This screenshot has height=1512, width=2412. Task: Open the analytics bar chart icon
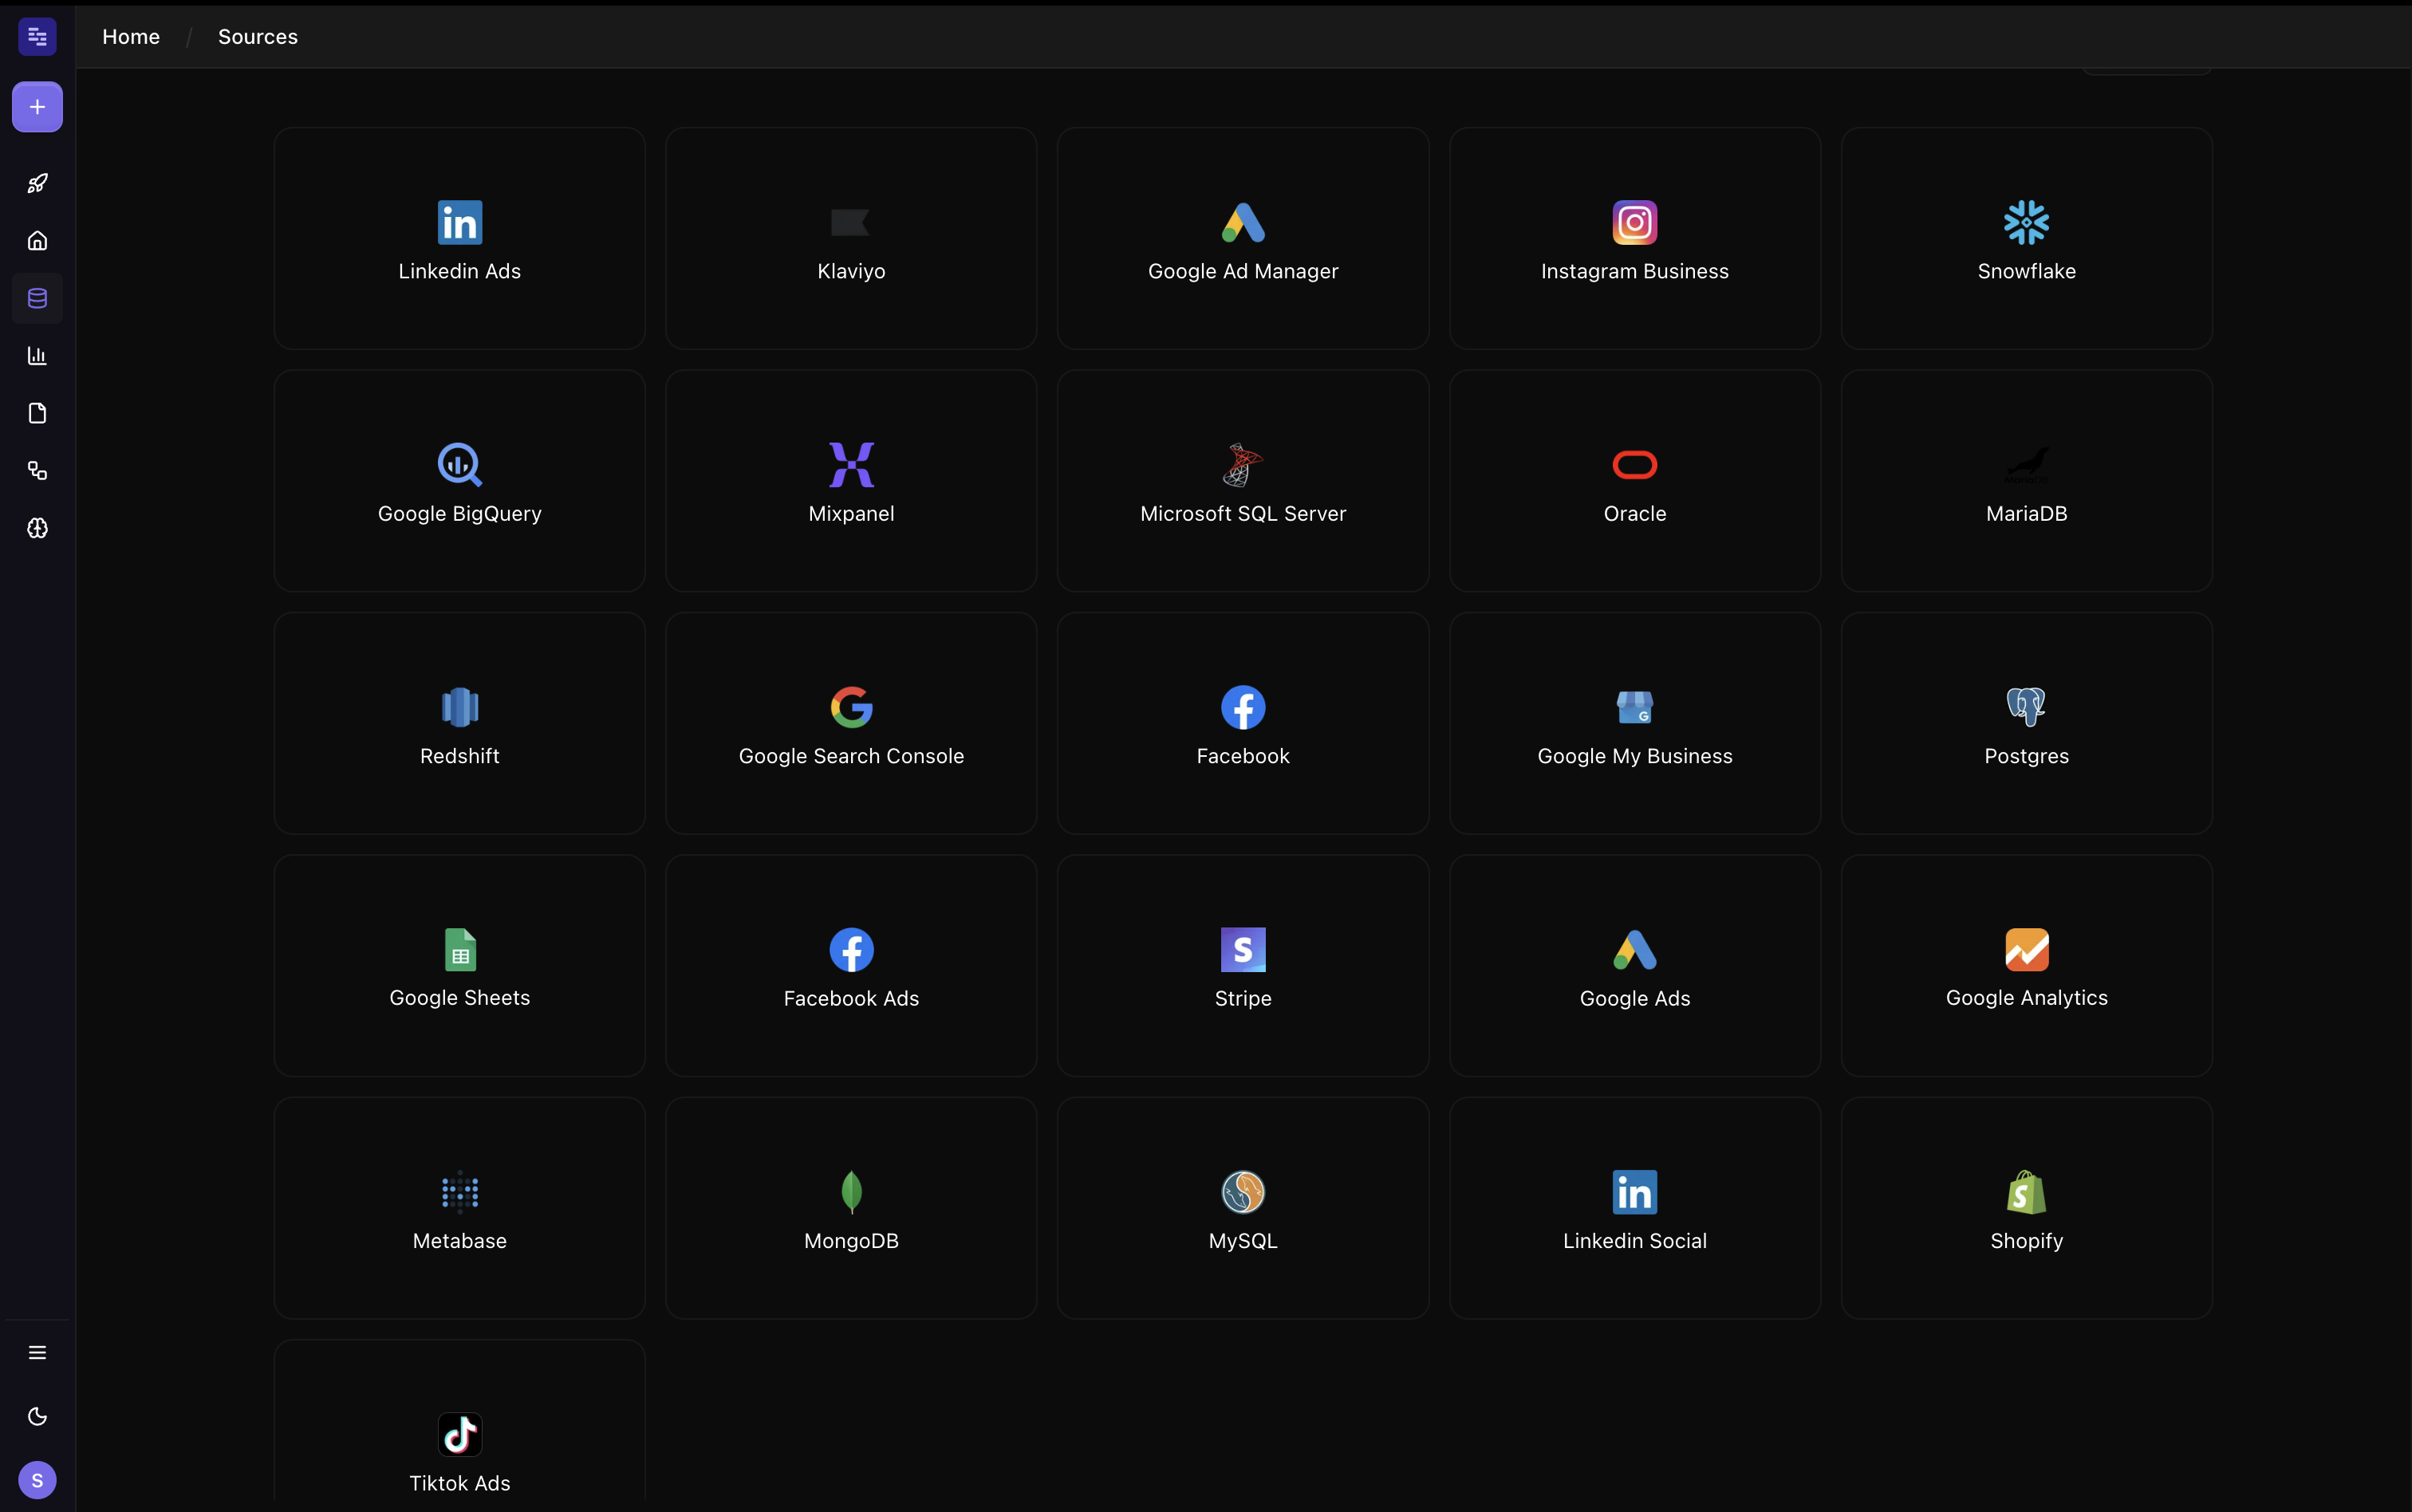click(x=37, y=355)
